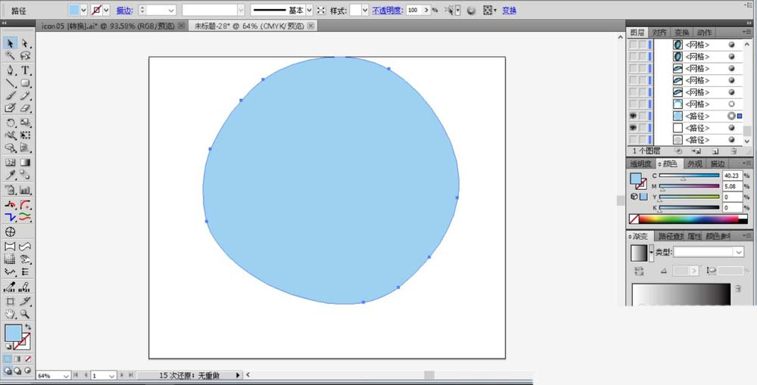
Task: Switch to the icon05 [转换].ai document tab
Action: pos(108,26)
